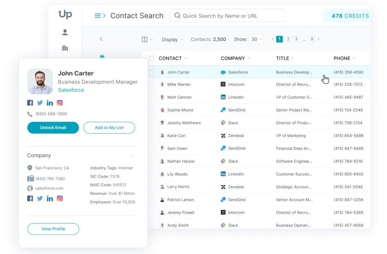Click the Zendesk logo in Katie Corl row
387x254 pixels.
click(223, 135)
